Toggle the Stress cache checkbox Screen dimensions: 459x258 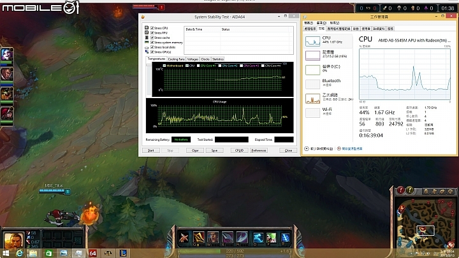point(152,38)
